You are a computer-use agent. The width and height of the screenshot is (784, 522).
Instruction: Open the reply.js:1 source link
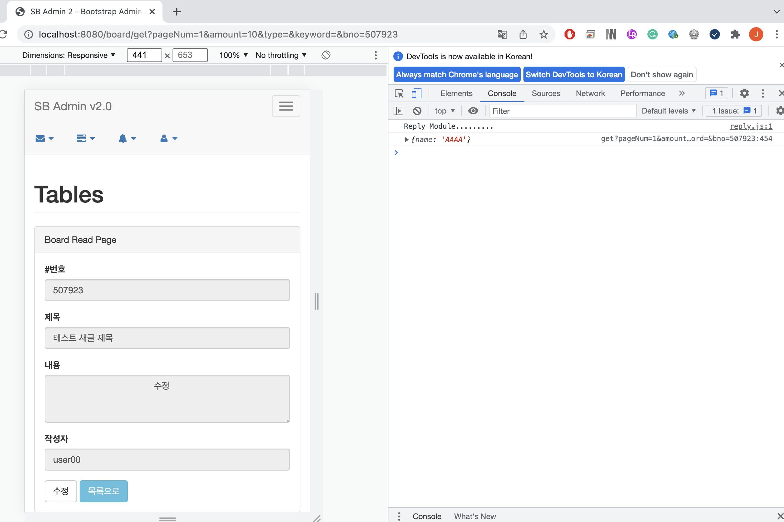pyautogui.click(x=750, y=126)
